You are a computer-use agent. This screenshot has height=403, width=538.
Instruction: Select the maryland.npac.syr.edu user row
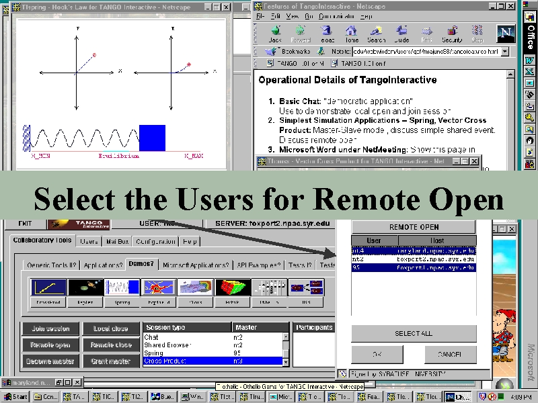click(414, 251)
